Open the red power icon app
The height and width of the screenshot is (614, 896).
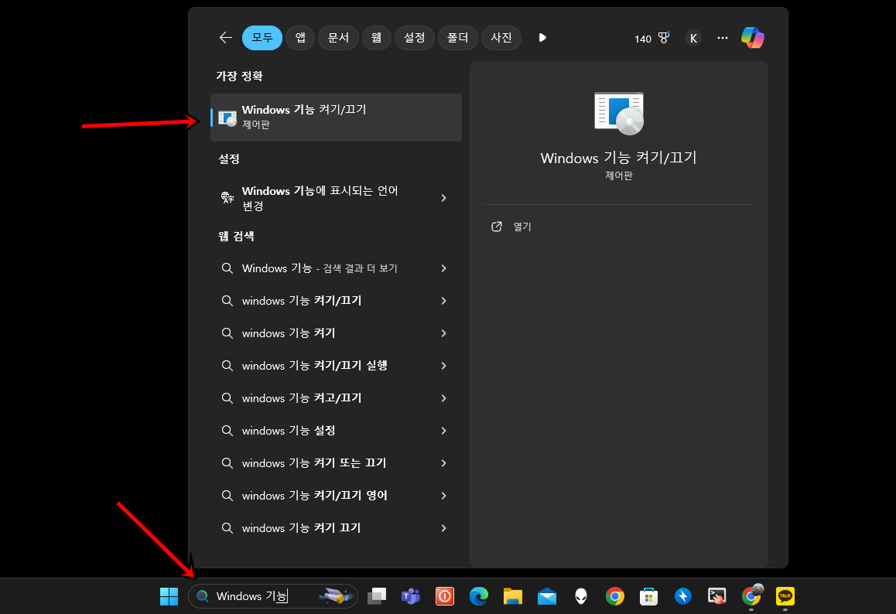tap(445, 596)
